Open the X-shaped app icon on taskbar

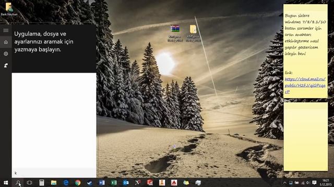(x=138, y=182)
